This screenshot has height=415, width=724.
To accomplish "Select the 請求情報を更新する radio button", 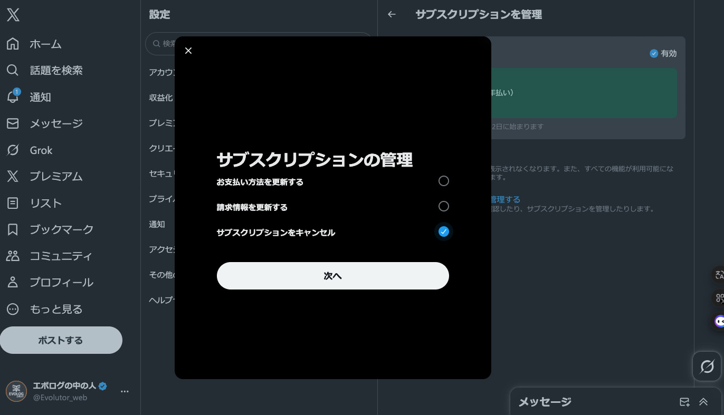I will 444,206.
